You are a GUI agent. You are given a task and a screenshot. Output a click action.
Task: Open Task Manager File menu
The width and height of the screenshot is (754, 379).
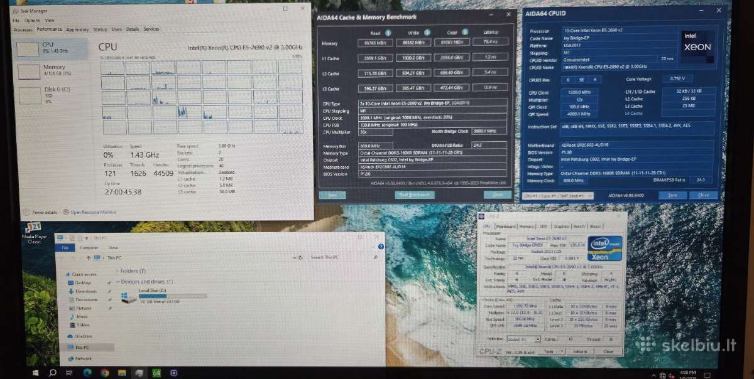[17, 21]
